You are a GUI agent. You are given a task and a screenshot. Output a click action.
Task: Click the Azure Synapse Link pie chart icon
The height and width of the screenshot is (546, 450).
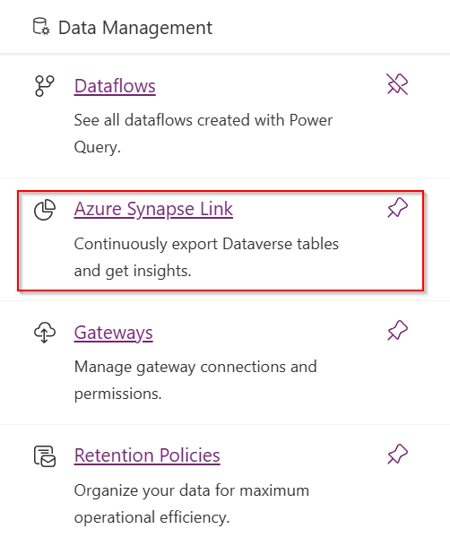45,210
